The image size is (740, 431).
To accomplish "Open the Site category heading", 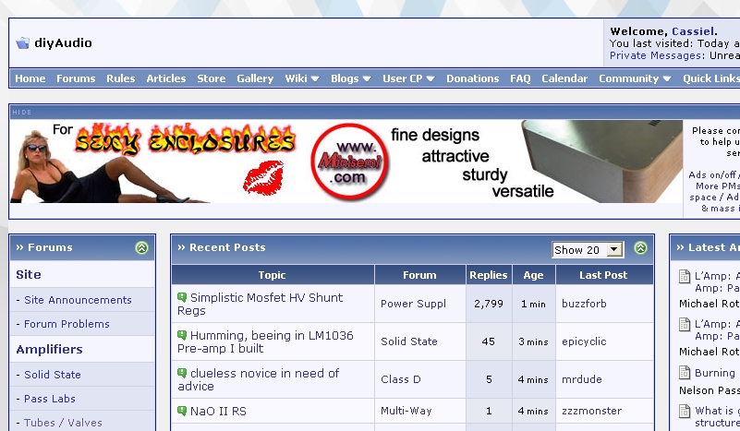I will (29, 274).
